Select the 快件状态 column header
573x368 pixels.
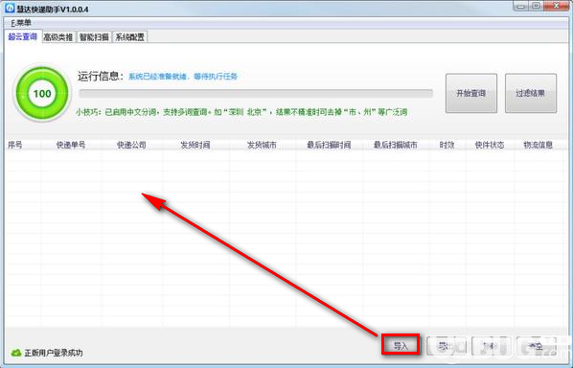[490, 145]
